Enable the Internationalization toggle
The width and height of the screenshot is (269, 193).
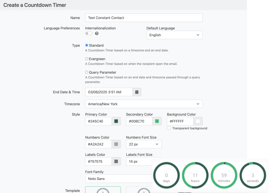click(89, 33)
